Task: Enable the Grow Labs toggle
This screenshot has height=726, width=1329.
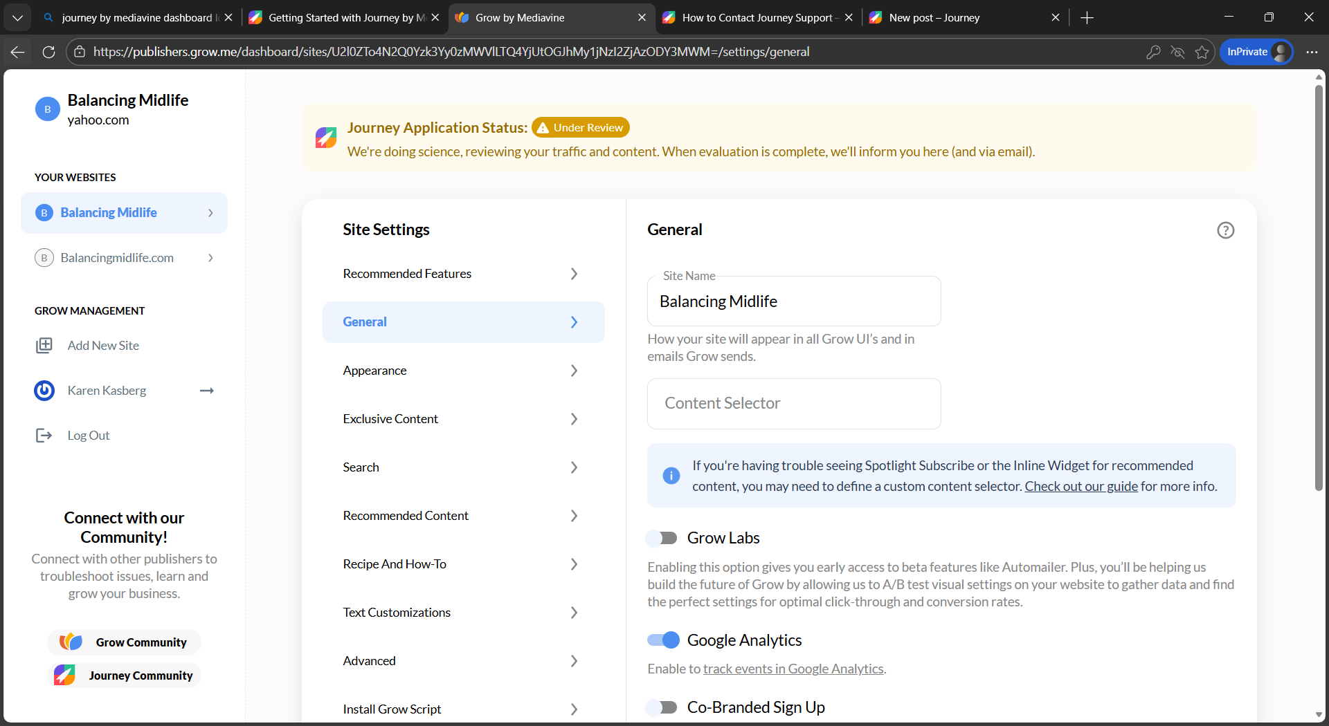Action: coord(662,538)
